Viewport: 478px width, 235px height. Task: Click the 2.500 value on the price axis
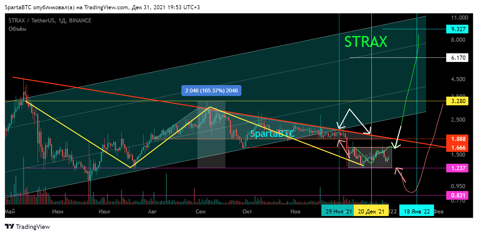pos(458,120)
